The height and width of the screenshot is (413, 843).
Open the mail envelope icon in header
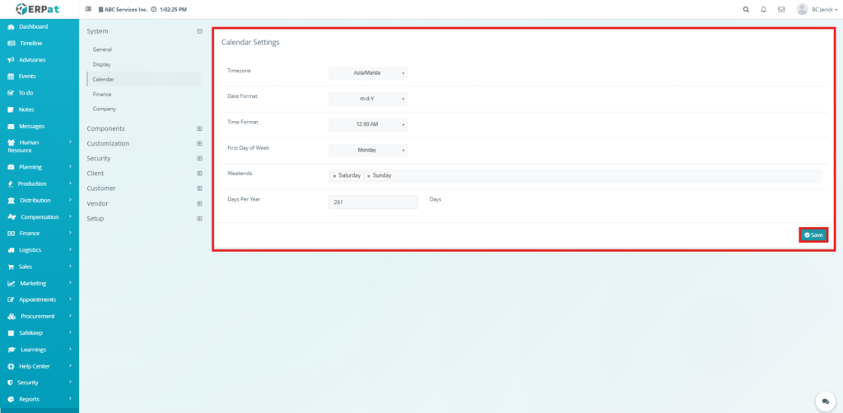tap(781, 10)
